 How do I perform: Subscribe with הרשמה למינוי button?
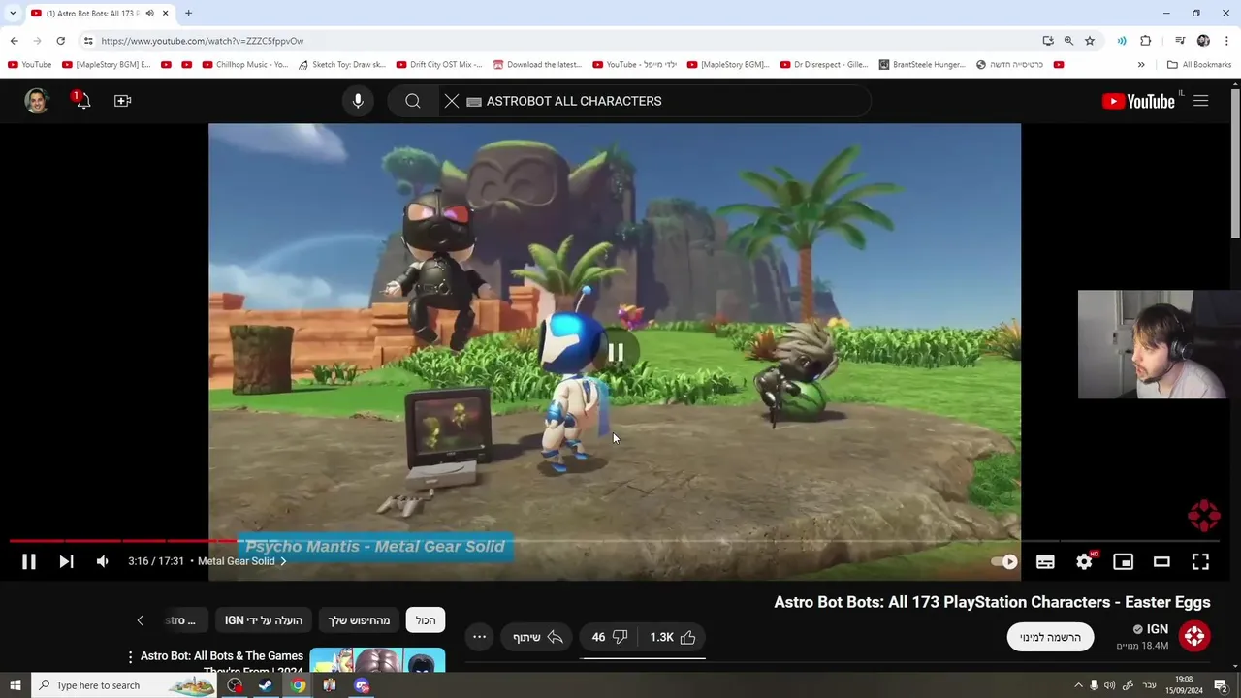coord(1050,637)
